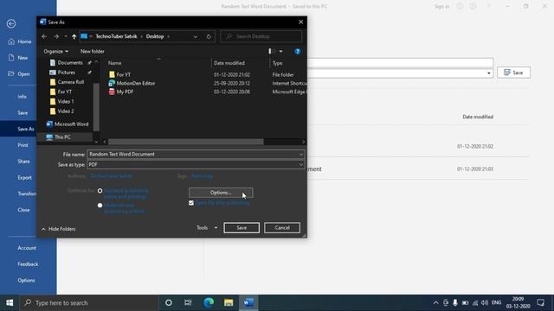Image resolution: width=554 pixels, height=311 pixels.
Task: Click horizontal scrollbar in file list
Action: click(186, 142)
